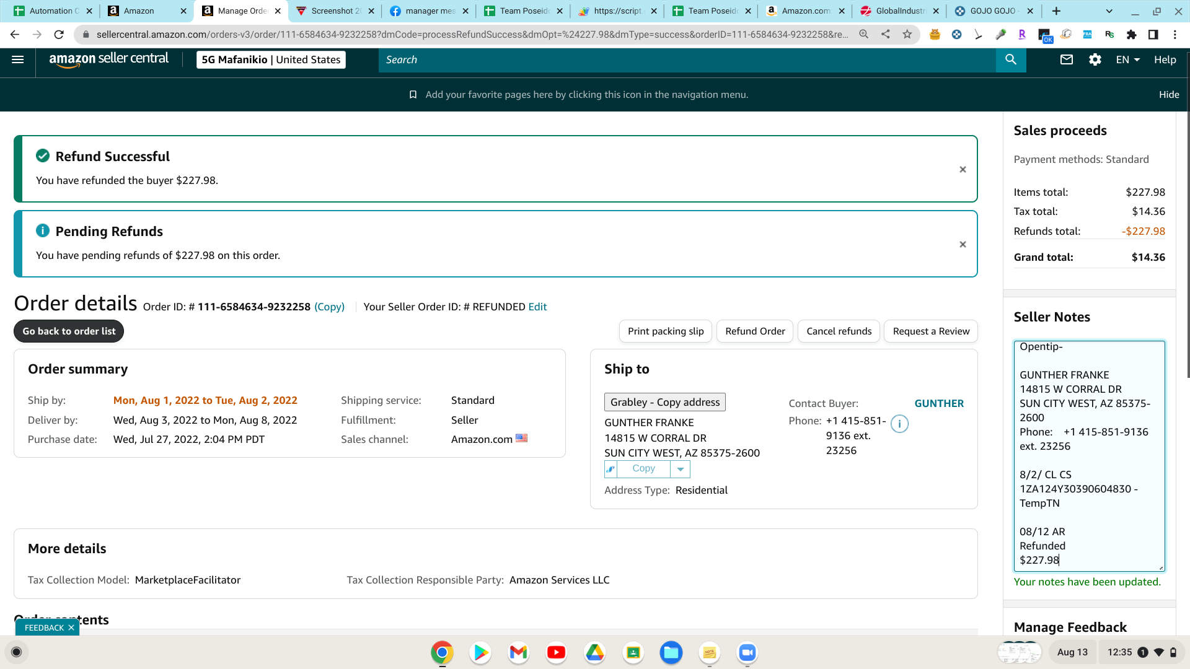Launch Chrome from the shelf
1190x669 pixels.
click(x=442, y=652)
